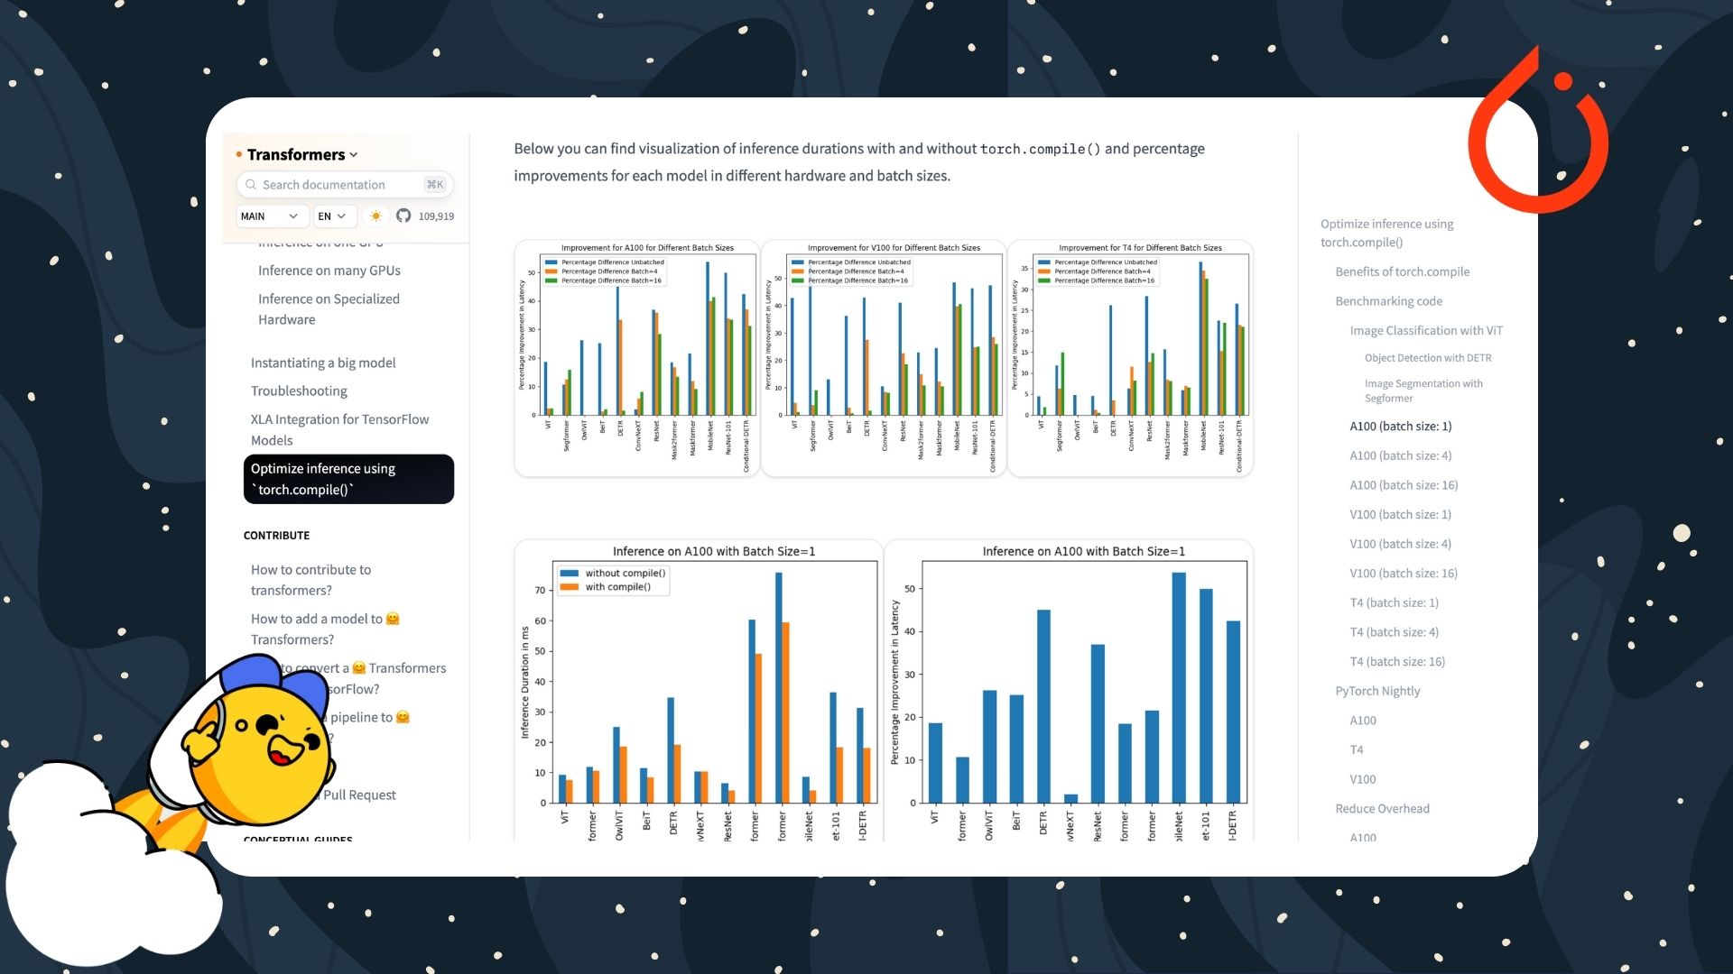This screenshot has height=974, width=1733.
Task: Click the search magnifier icon
Action: point(251,185)
